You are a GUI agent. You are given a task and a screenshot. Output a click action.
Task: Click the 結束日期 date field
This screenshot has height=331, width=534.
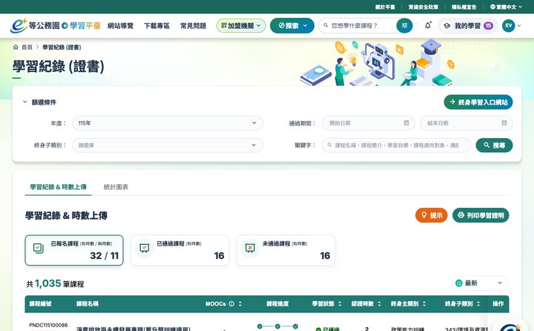click(x=466, y=123)
